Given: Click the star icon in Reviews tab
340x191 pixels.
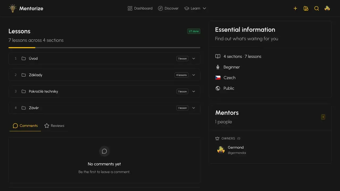Looking at the screenshot, I should 47,125.
